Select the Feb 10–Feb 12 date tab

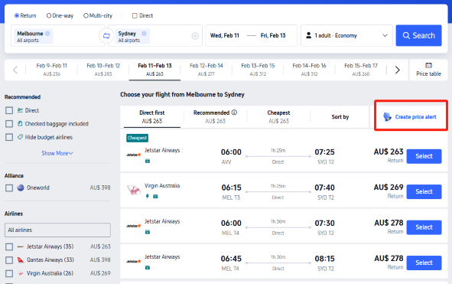click(103, 70)
